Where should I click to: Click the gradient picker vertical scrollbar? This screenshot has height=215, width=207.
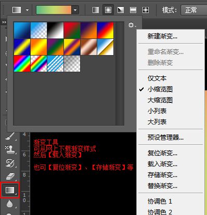[120, 73]
